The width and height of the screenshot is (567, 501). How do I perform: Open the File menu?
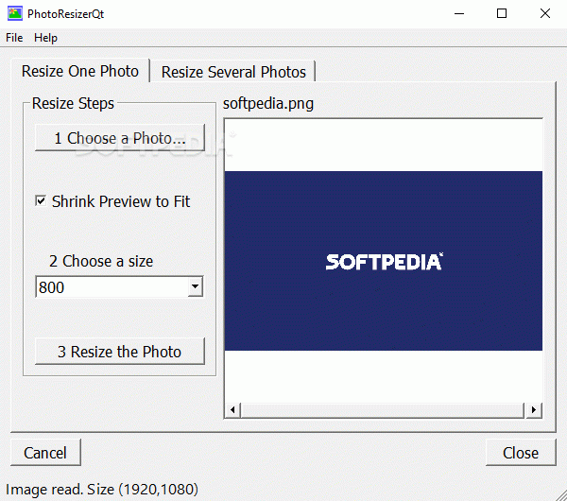click(x=14, y=38)
